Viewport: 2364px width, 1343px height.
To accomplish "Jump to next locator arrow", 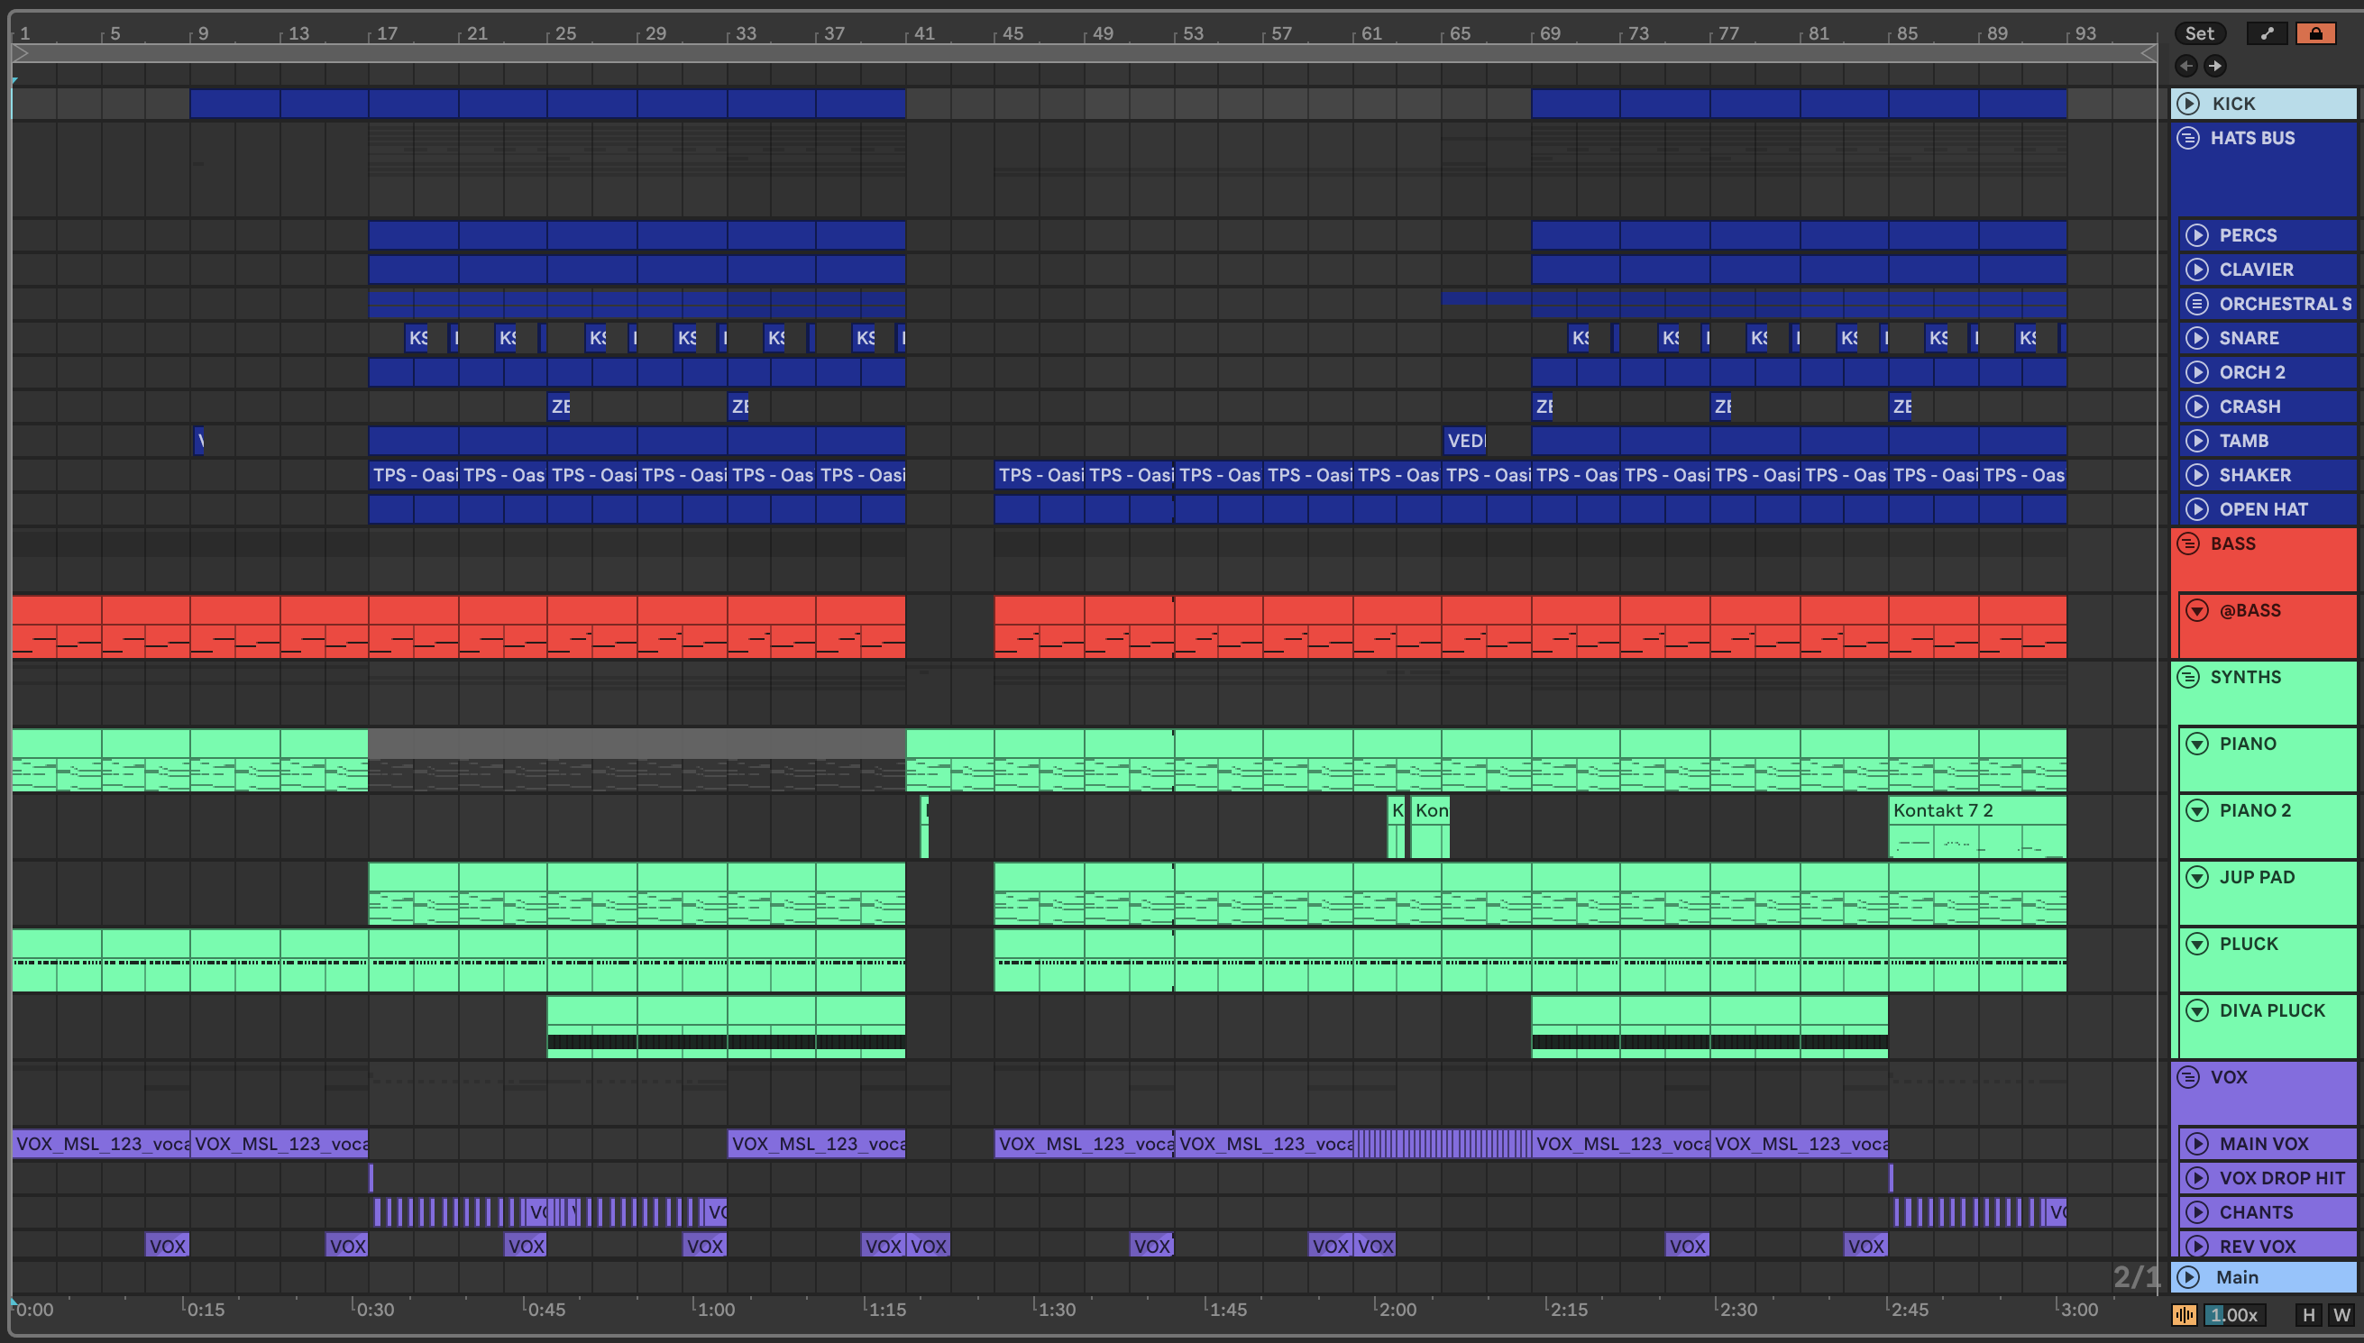I will (2214, 66).
